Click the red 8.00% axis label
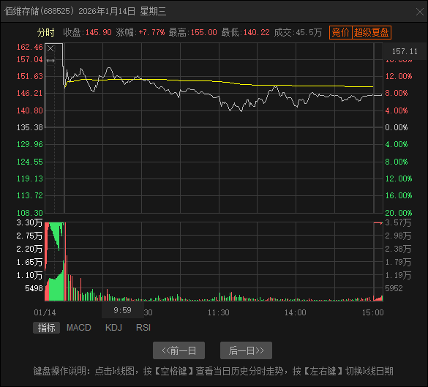The image size is (428, 387). 397,93
